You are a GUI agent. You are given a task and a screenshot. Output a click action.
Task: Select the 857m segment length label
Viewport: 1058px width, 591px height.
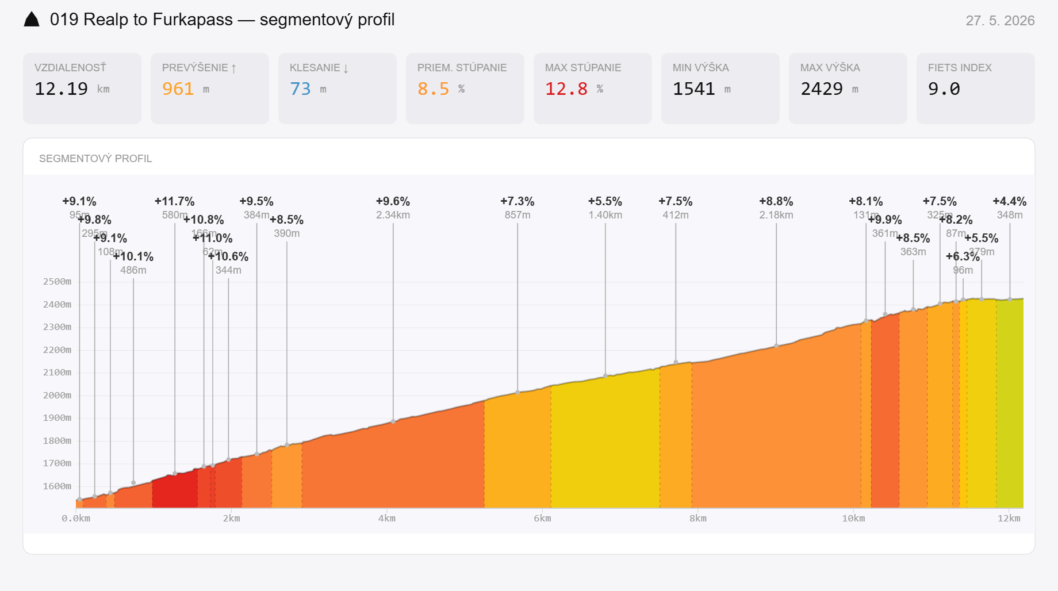click(x=517, y=215)
